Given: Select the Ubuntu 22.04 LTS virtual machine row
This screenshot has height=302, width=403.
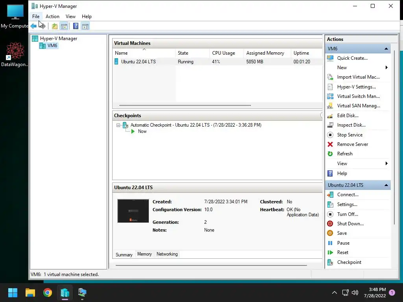Looking at the screenshot, I should point(217,62).
